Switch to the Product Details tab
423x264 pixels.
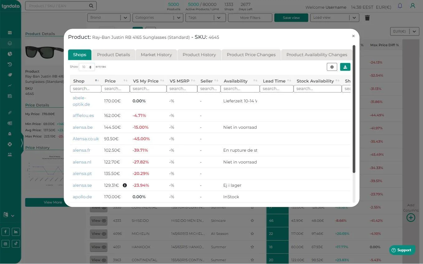click(x=113, y=55)
